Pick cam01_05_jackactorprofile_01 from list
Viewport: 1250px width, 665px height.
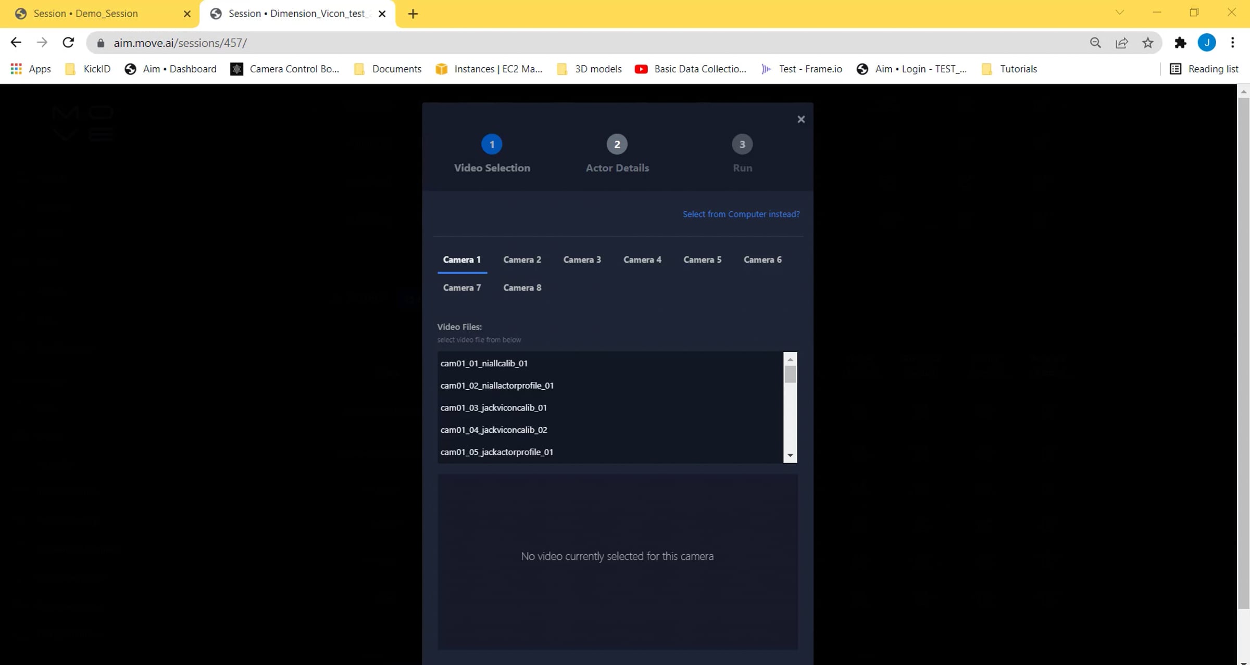pyautogui.click(x=496, y=452)
